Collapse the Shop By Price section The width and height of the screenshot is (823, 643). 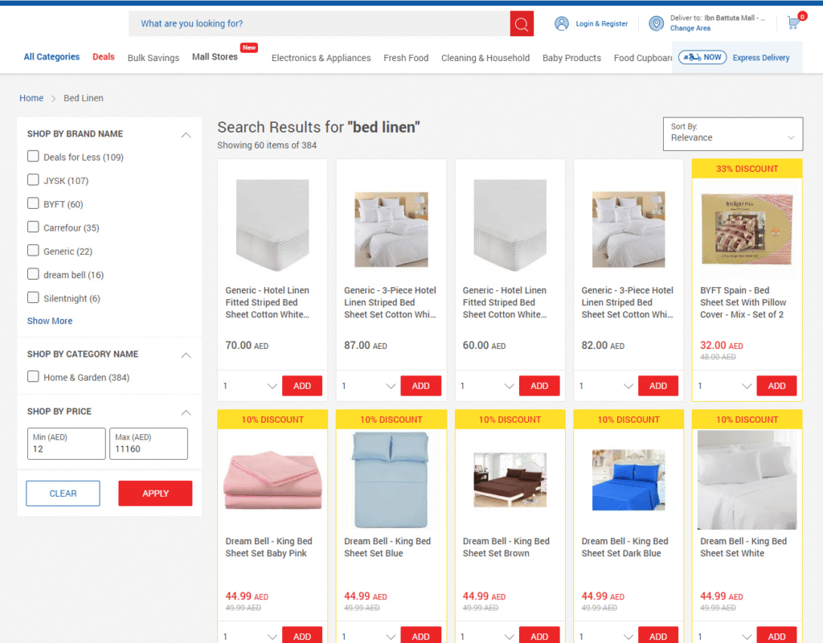tap(186, 412)
